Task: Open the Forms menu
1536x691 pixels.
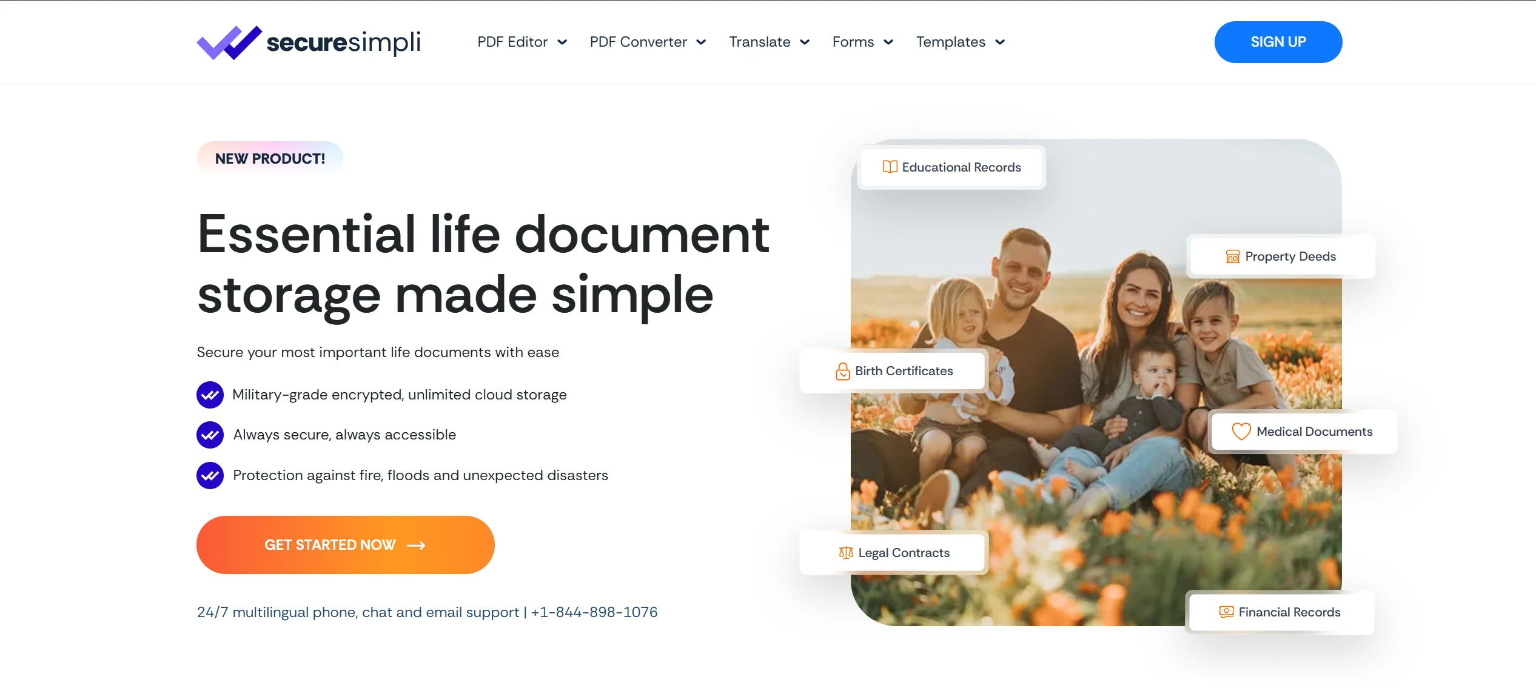Action: coord(862,42)
